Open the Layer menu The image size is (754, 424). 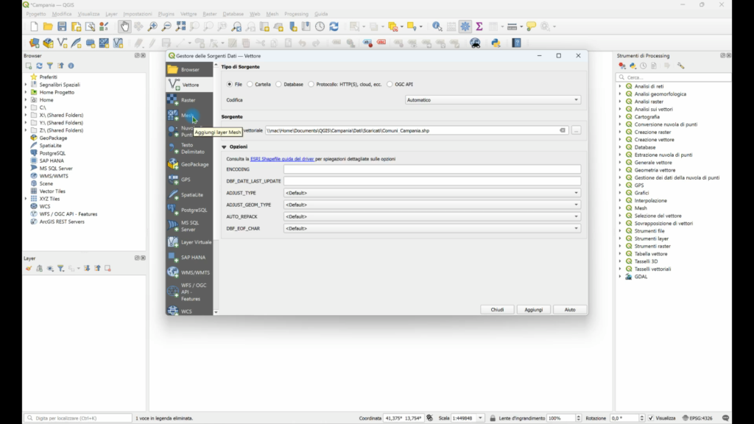click(111, 14)
